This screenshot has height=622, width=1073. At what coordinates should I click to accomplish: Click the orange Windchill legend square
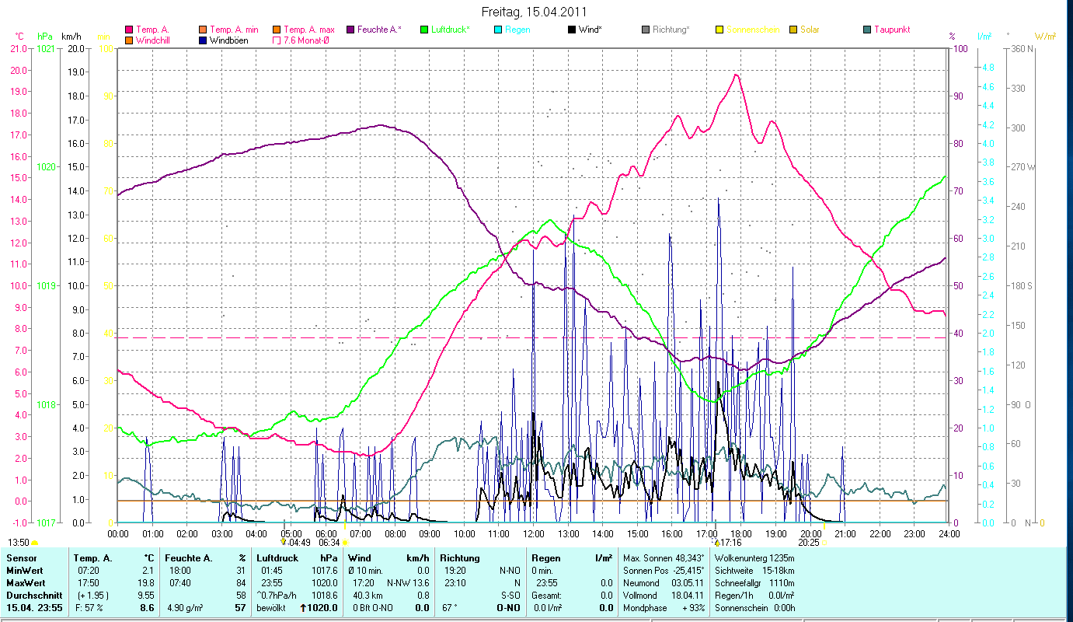tap(129, 40)
